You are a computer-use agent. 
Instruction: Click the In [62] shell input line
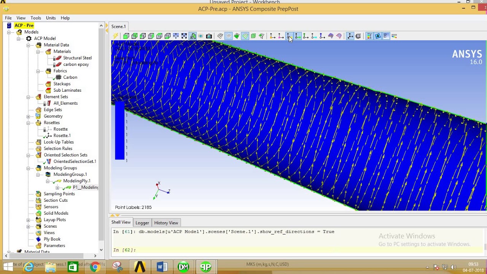pyautogui.click(x=298, y=250)
